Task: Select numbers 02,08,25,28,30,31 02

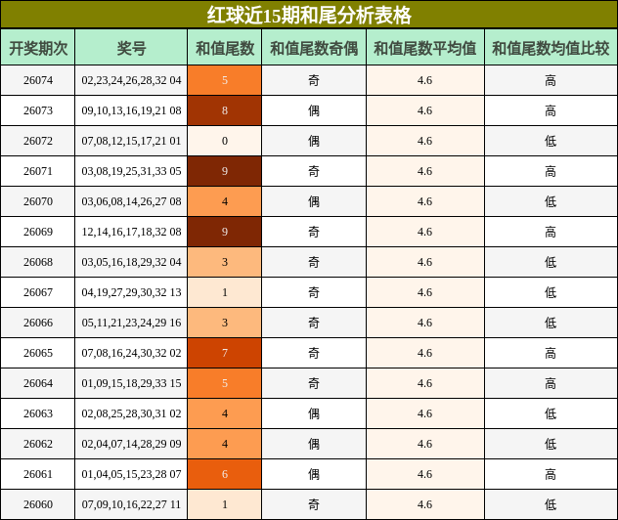Action: click(x=131, y=414)
